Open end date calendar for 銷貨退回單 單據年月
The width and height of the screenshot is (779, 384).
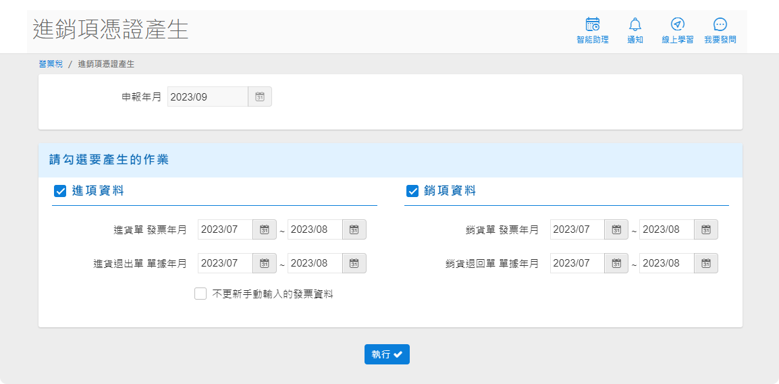[705, 263]
